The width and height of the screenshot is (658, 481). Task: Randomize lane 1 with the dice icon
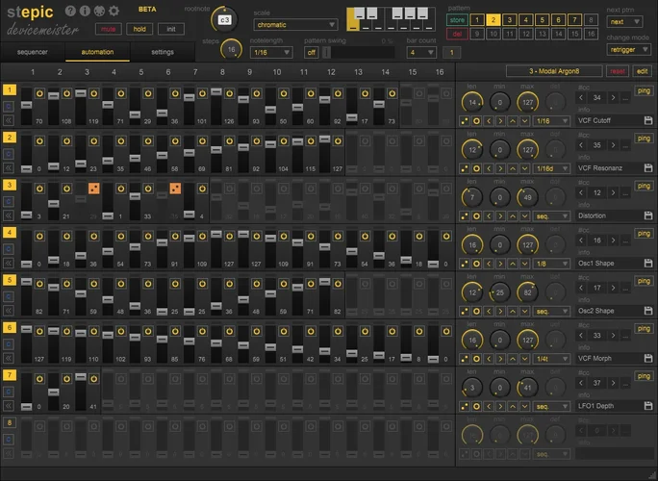coord(464,121)
